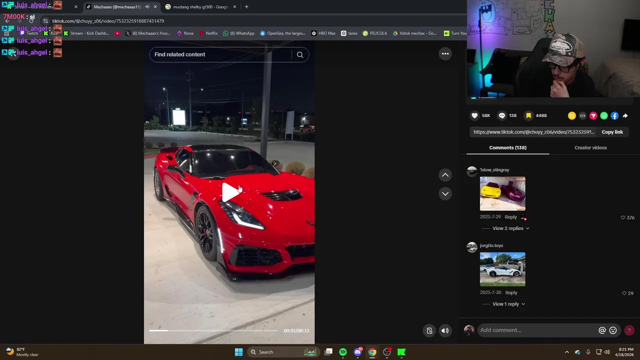Click the embed code icon
Screen dimensions: 640x360
pos(582,115)
